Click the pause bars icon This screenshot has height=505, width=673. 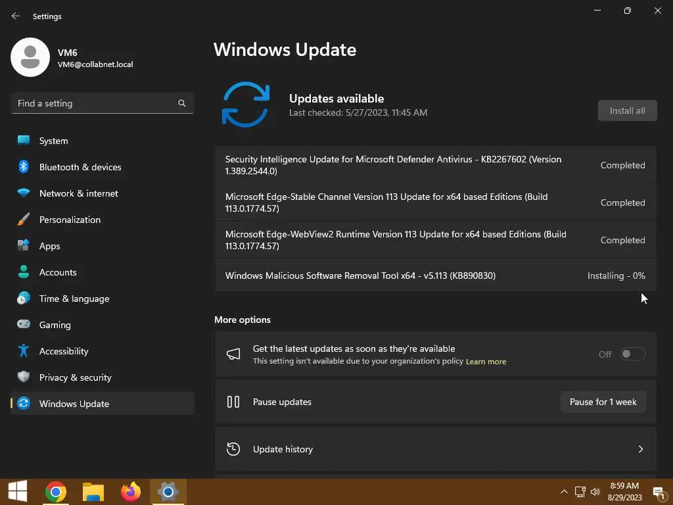pos(233,402)
